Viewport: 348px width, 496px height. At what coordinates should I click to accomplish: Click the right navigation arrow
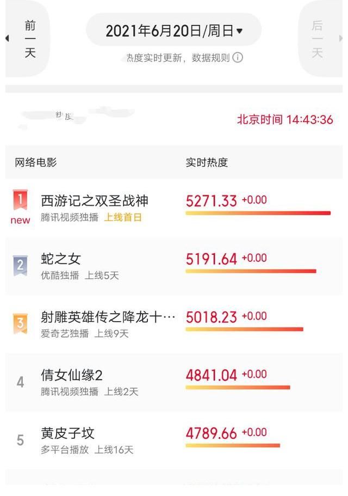coord(341,37)
